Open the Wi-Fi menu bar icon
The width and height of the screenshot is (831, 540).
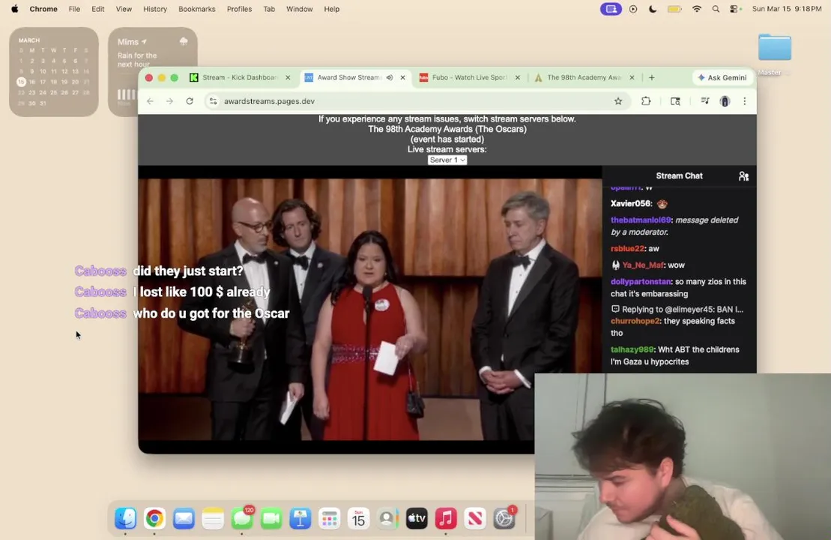[x=697, y=9]
